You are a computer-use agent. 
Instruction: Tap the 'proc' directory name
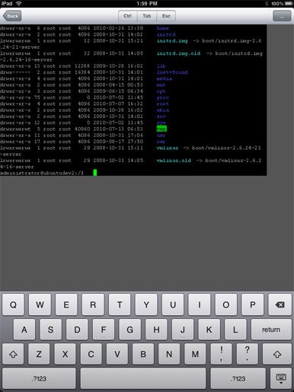pos(163,97)
